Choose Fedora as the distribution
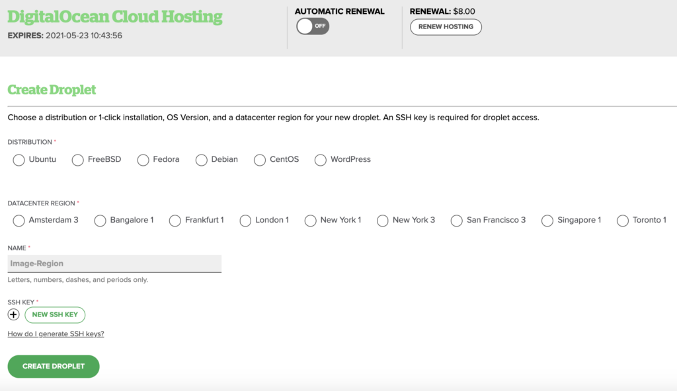Screen dimensions: 677x391 [x=143, y=160]
